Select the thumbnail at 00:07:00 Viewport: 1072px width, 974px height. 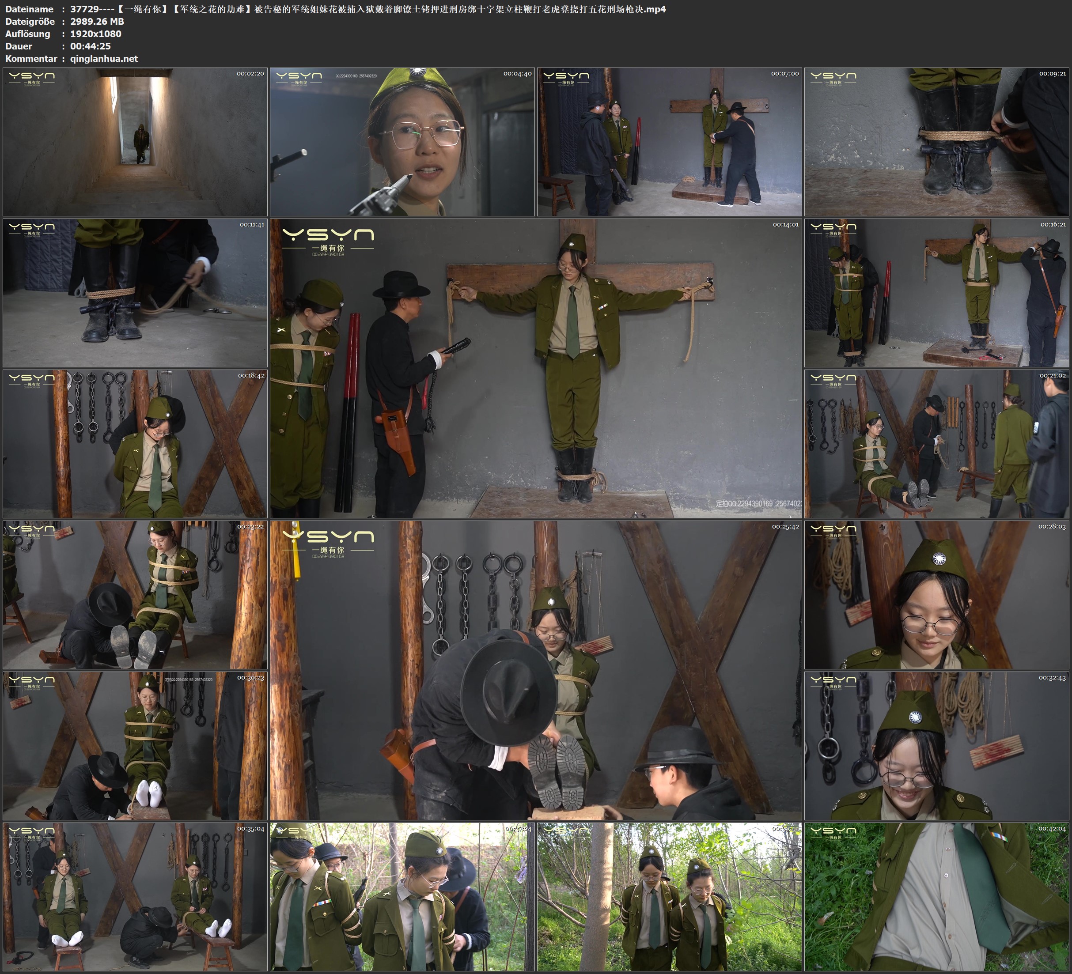670,141
